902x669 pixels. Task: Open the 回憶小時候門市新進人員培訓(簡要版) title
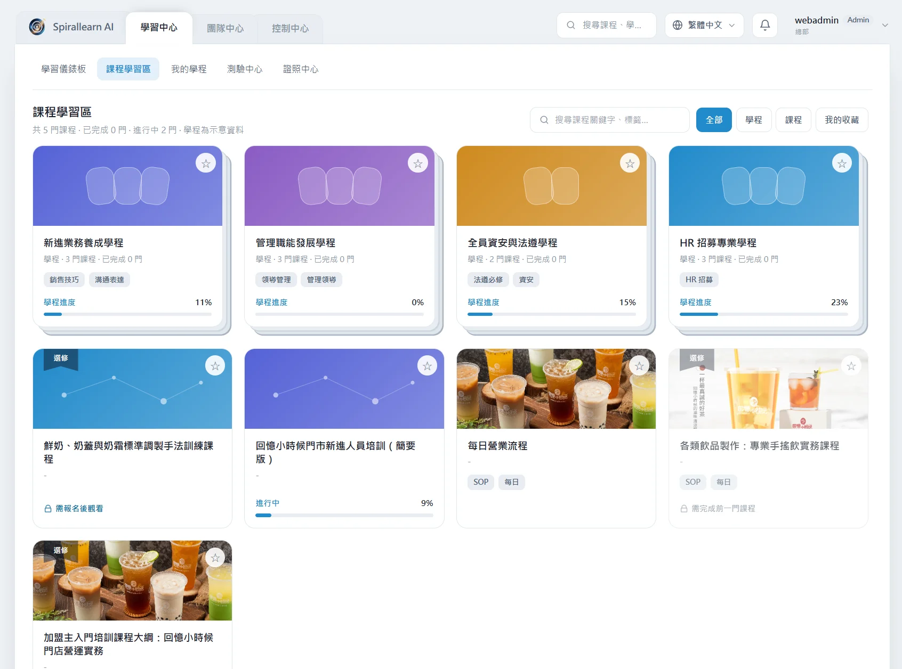(x=335, y=452)
